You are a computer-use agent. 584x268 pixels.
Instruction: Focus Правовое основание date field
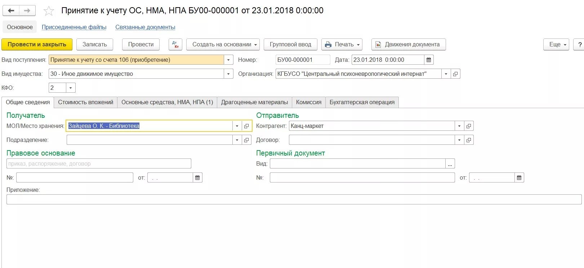click(x=170, y=178)
